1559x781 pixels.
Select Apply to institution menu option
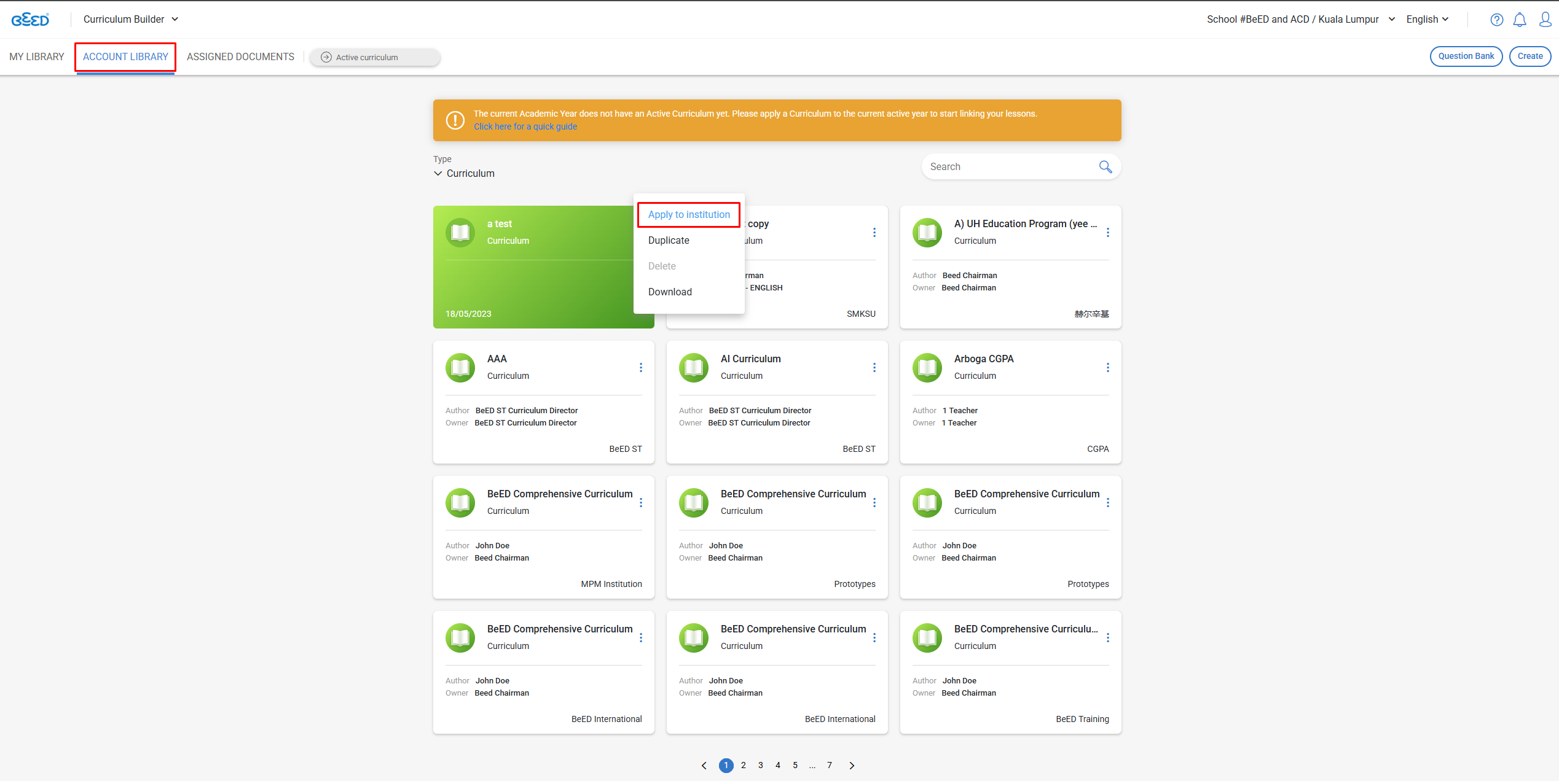[x=689, y=214]
